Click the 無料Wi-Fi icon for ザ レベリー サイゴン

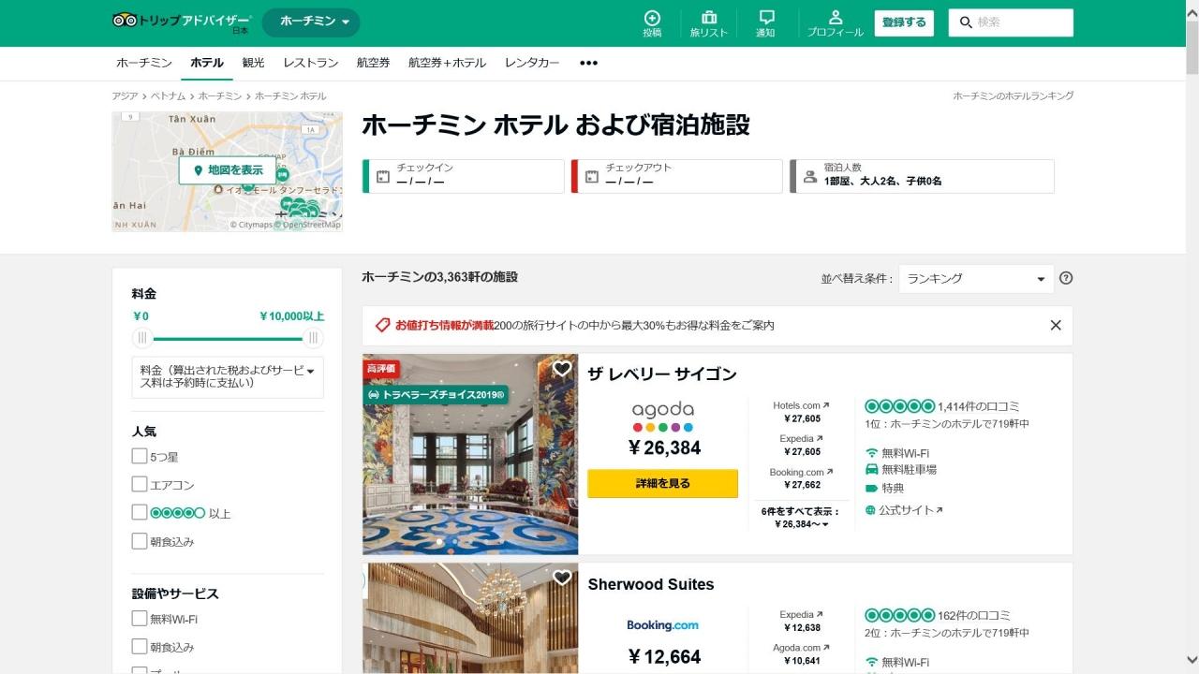pos(871,453)
